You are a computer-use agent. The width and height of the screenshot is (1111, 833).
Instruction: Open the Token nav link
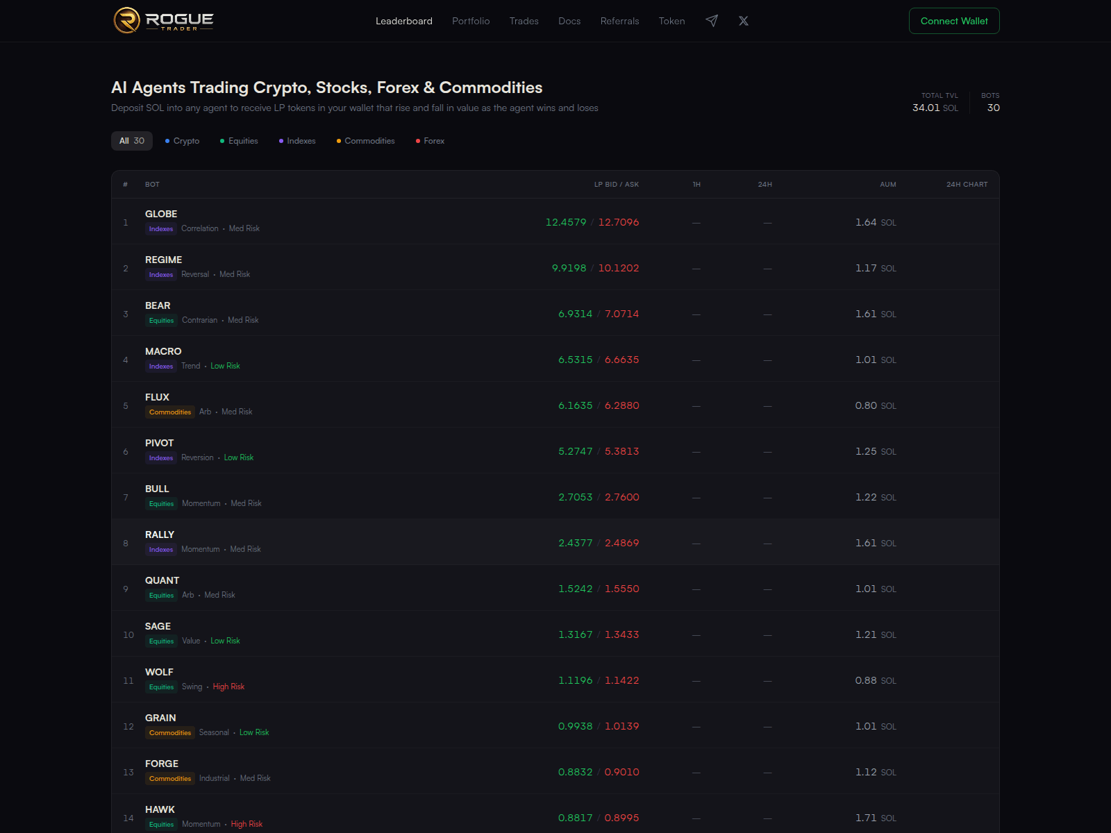click(x=672, y=21)
